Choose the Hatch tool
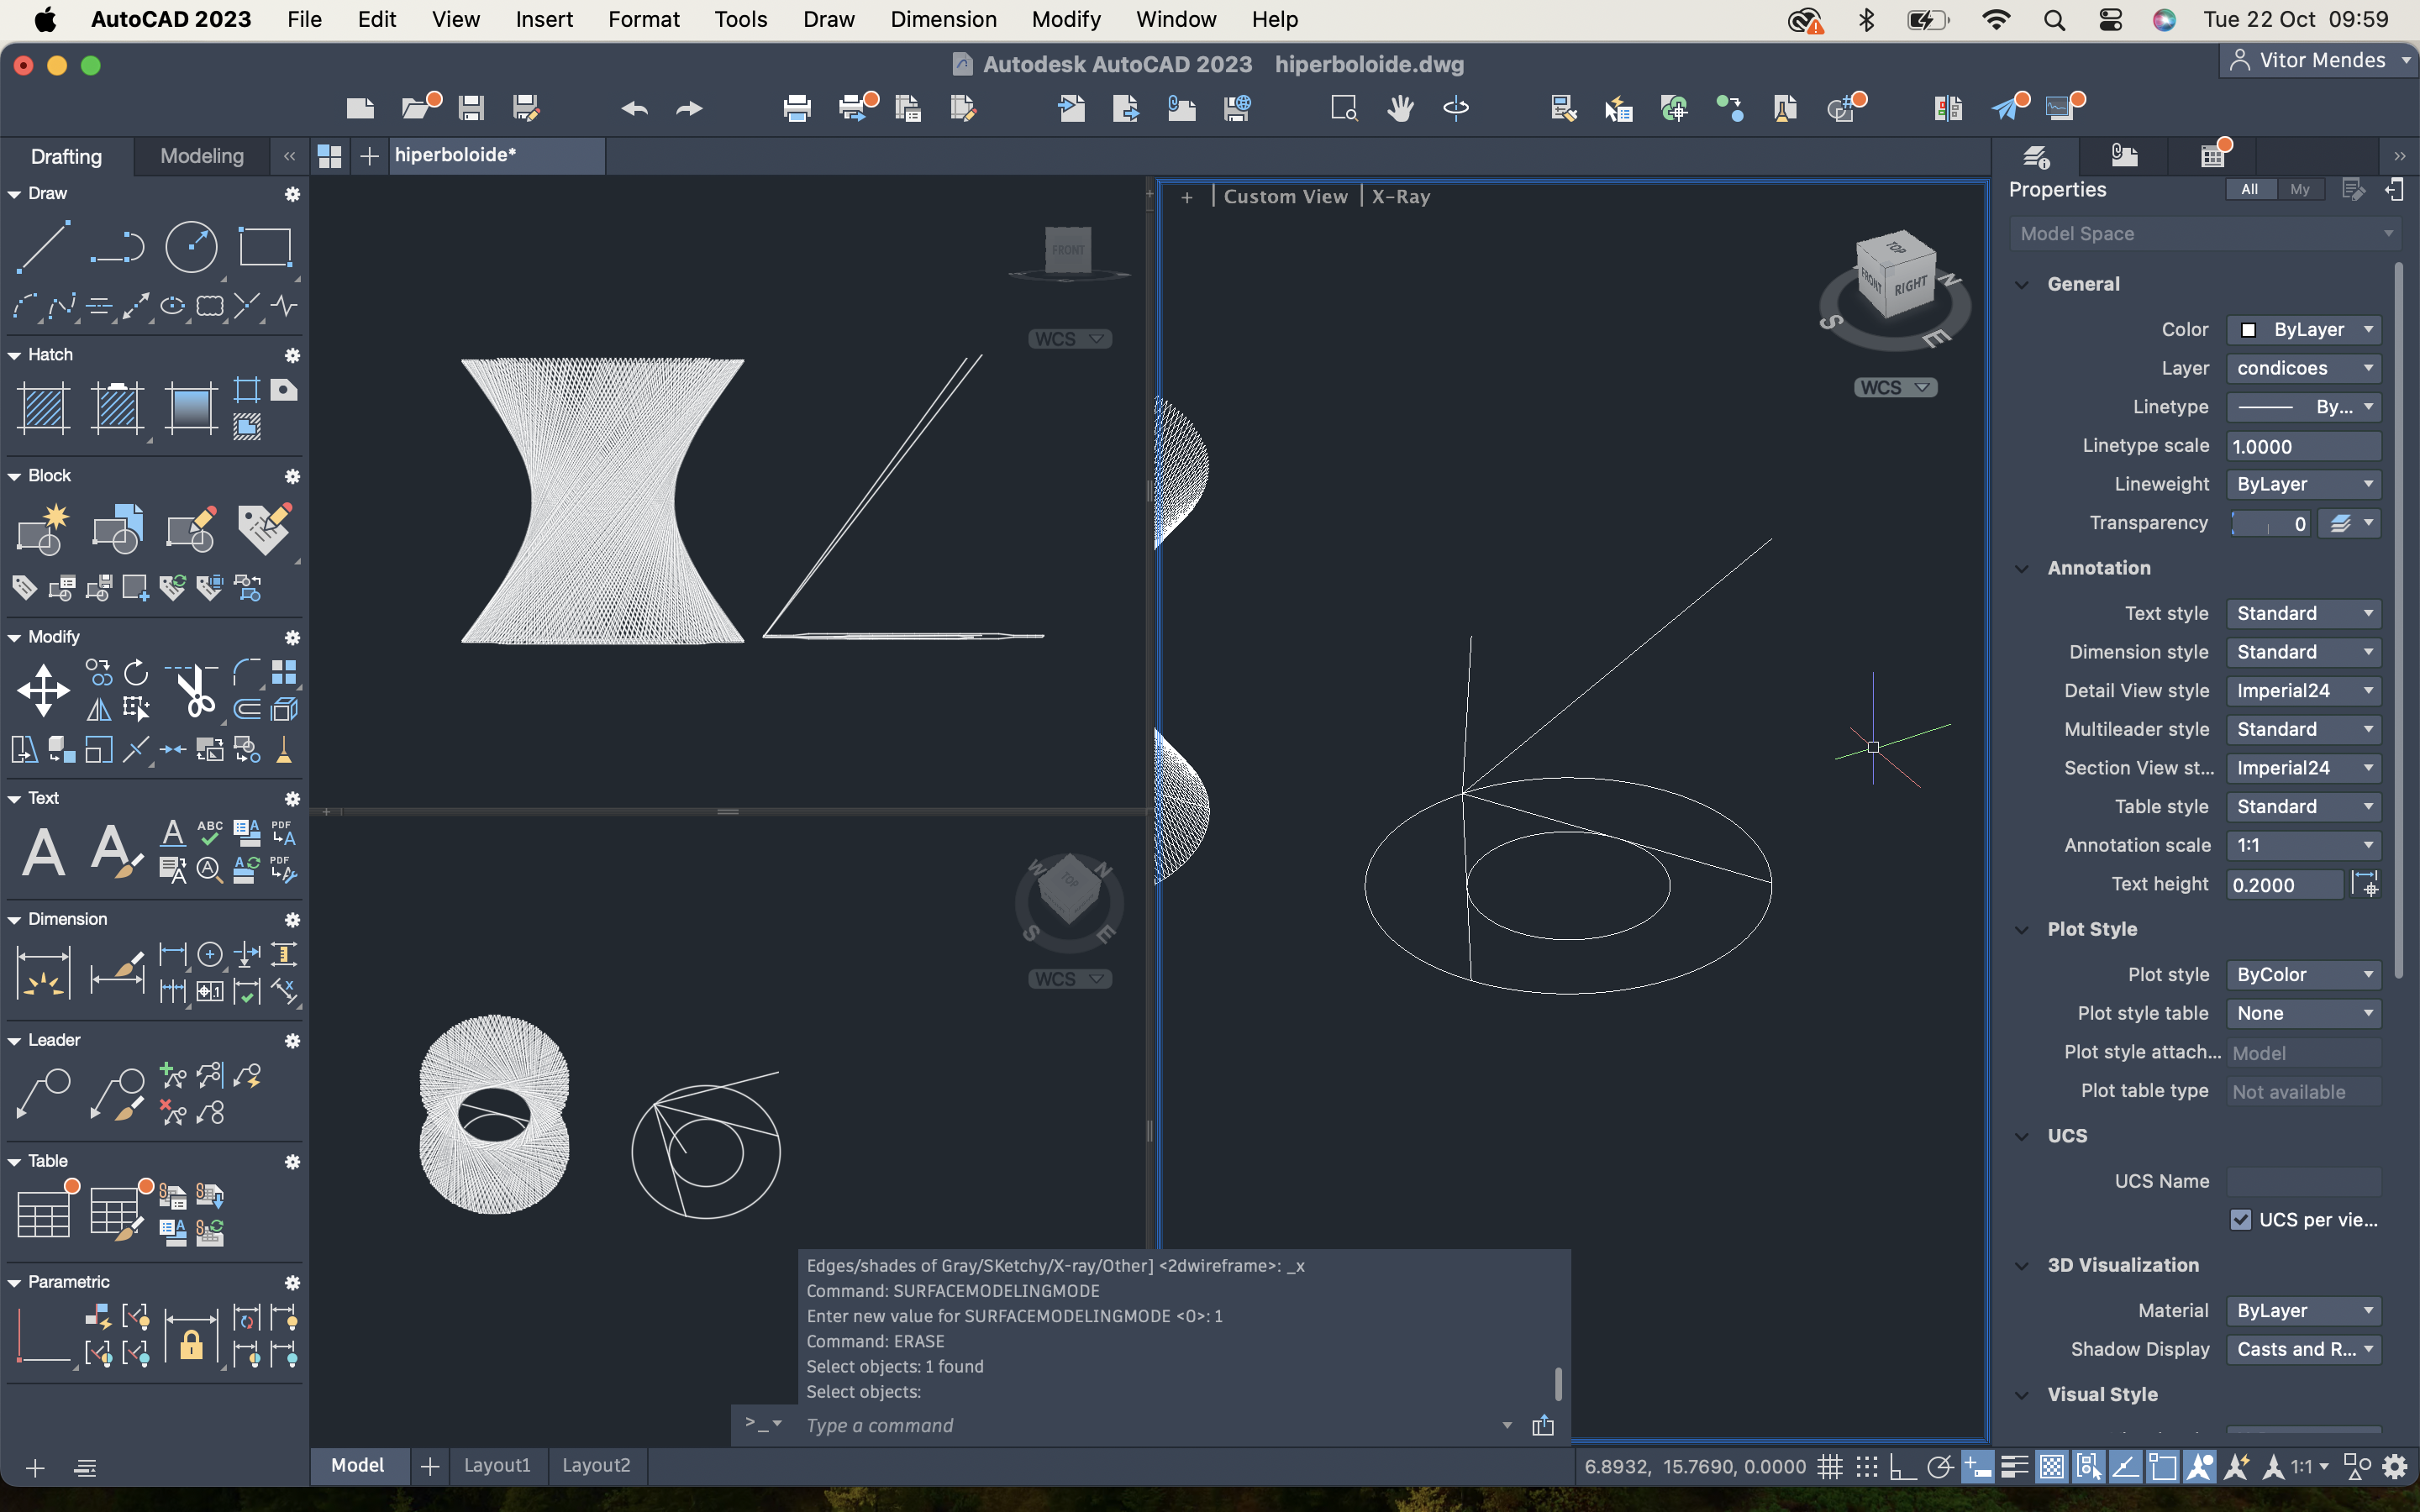This screenshot has height=1512, width=2420. [x=43, y=408]
